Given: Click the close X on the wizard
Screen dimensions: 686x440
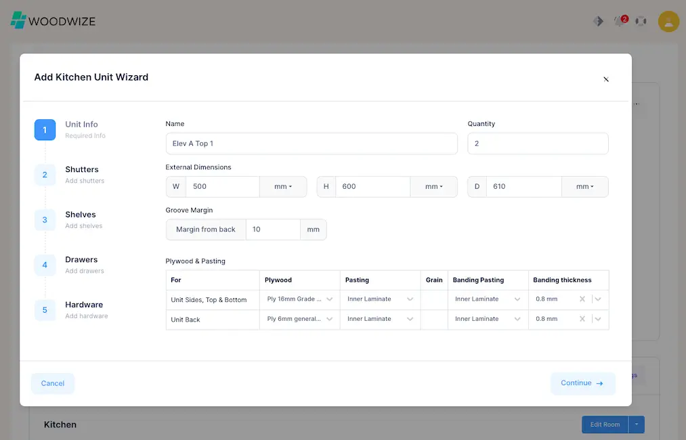Looking at the screenshot, I should (x=606, y=79).
